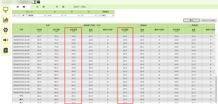Expand the 時間単位 dropdown showing 30分単位
Viewport: 218px width, 104px height.
[x=106, y=15]
